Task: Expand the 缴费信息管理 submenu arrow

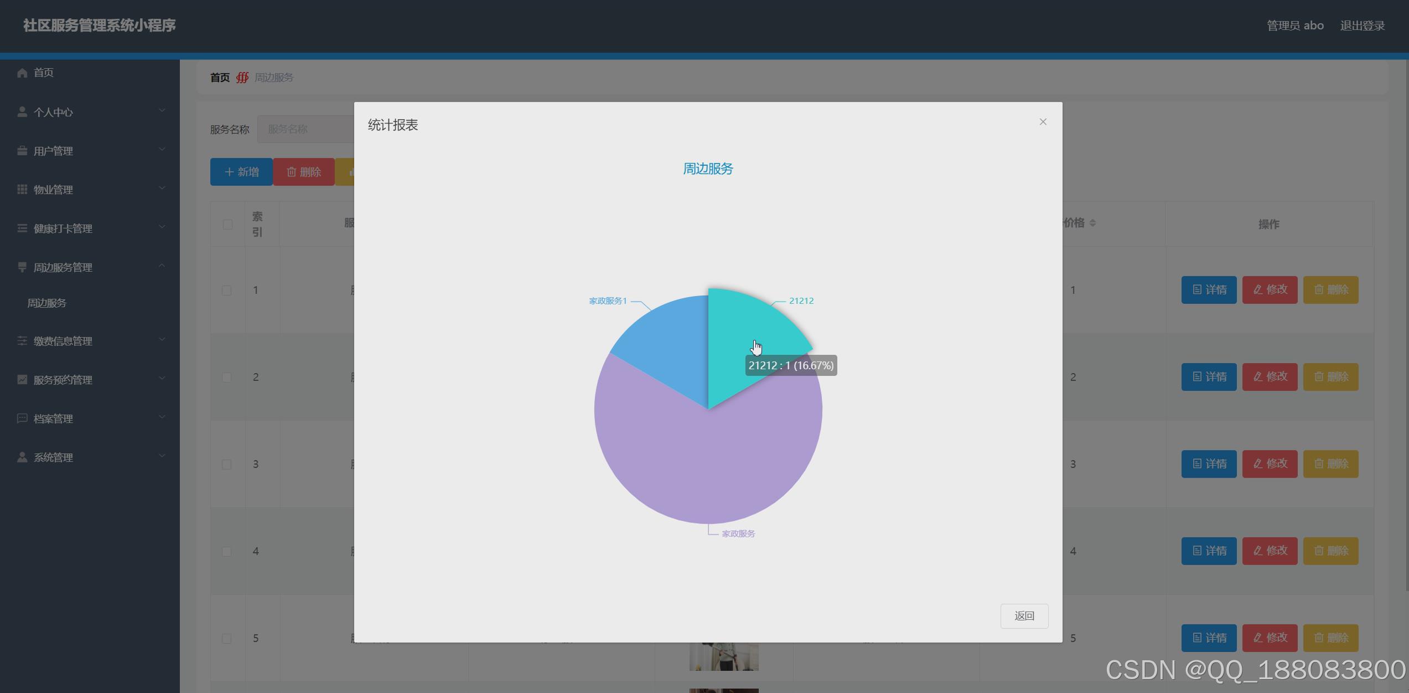Action: 162,339
